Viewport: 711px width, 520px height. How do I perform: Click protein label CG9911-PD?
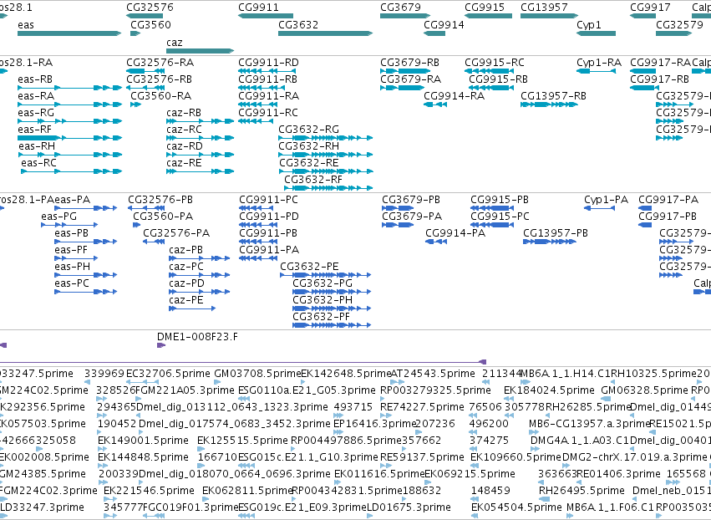269,217
